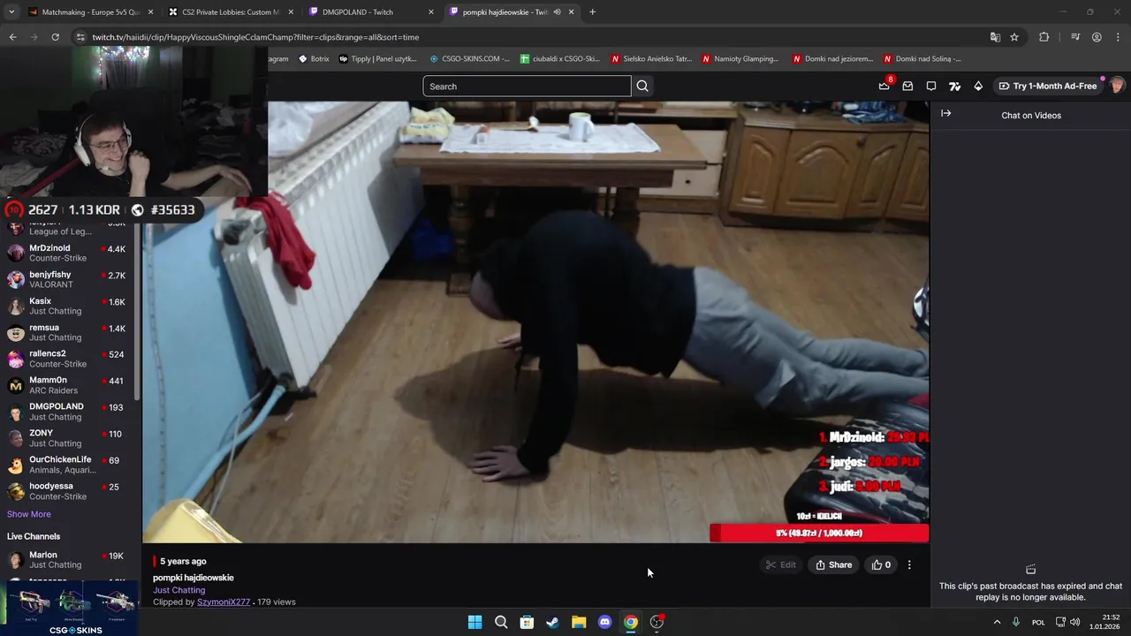
Task: Open the Chrome profile icon
Action: 1097,37
